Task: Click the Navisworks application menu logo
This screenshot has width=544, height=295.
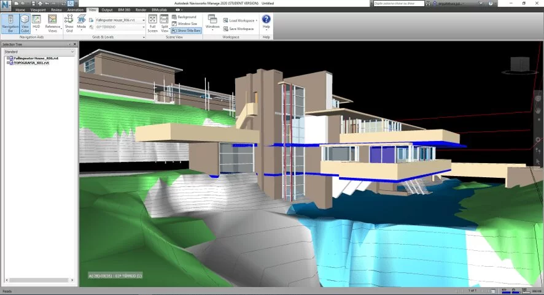Action: point(6,6)
